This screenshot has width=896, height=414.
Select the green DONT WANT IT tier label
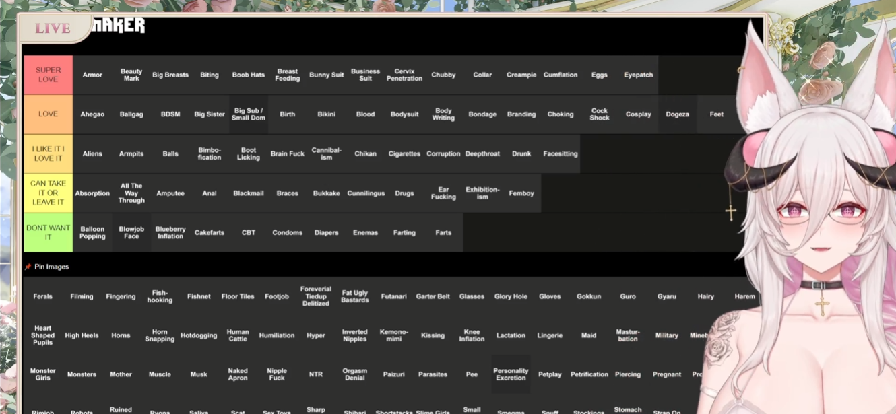(48, 232)
